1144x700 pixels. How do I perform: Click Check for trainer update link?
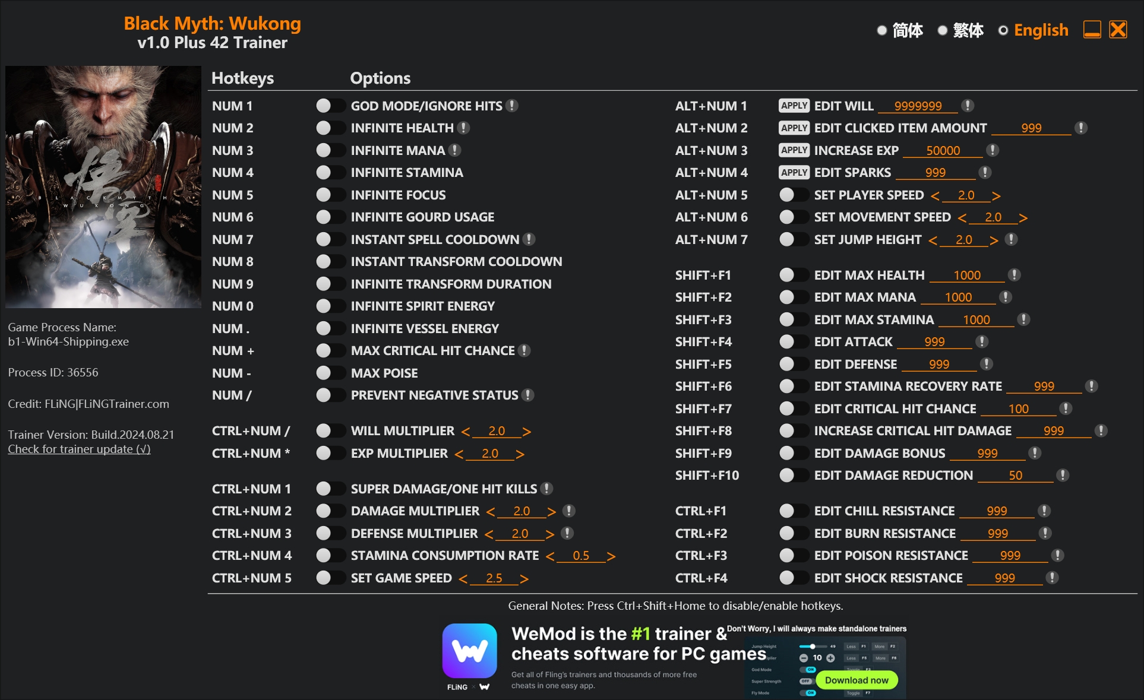(x=79, y=448)
